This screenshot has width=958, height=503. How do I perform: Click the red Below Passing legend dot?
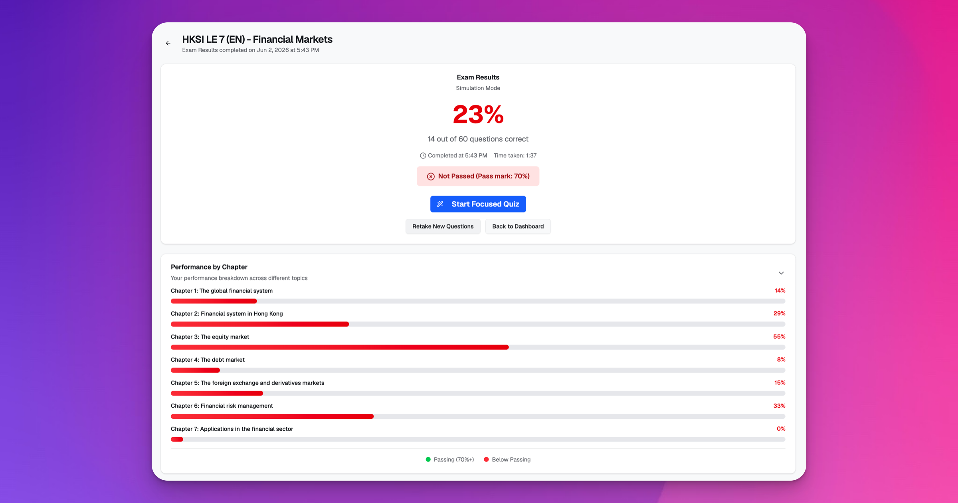(486, 459)
